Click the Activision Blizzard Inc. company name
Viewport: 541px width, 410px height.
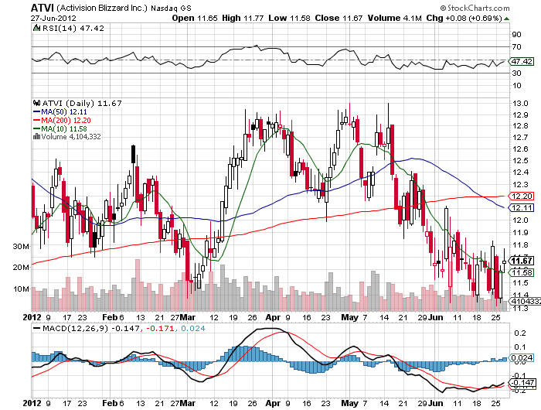click(x=102, y=8)
